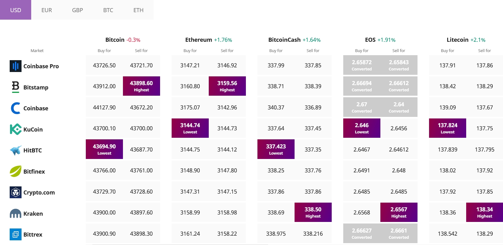Click Bittrex converted EOS buy 2.66627
This screenshot has height=245, width=503.
click(x=362, y=233)
